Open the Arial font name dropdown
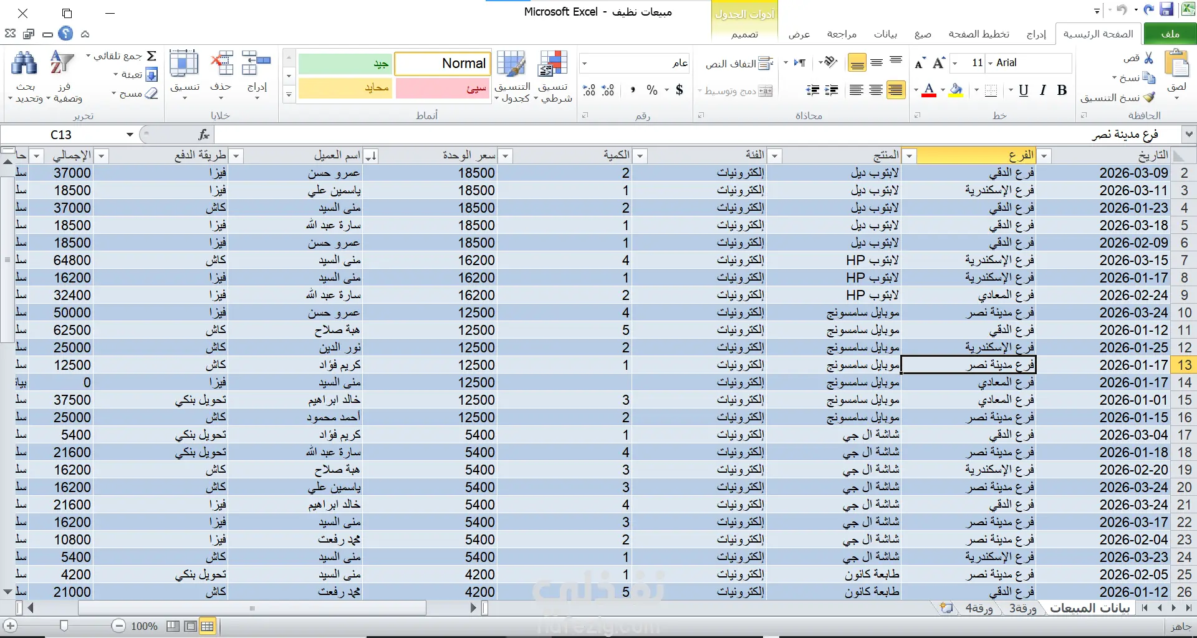Image resolution: width=1197 pixels, height=638 pixels. pyautogui.click(x=990, y=63)
